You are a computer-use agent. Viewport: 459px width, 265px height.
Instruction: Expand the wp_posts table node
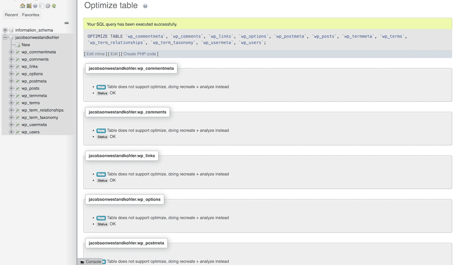(11, 88)
